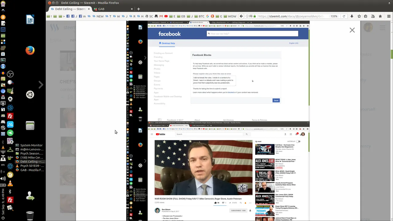Launch Firefox from the desktop icon

pyautogui.click(x=30, y=50)
